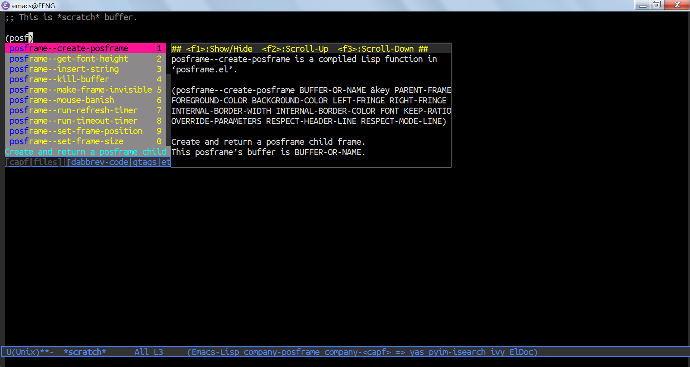Select posframe--create-posframe completion candidate
Screen dimensions: 690x367
coord(85,48)
